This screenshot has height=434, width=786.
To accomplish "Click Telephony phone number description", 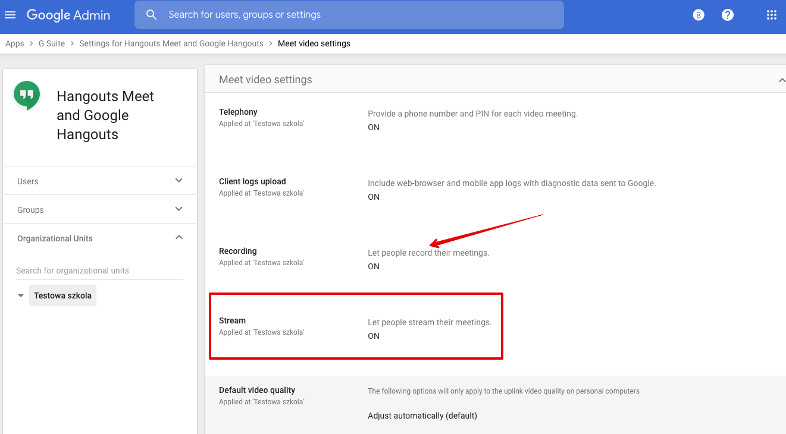I will pos(472,114).
